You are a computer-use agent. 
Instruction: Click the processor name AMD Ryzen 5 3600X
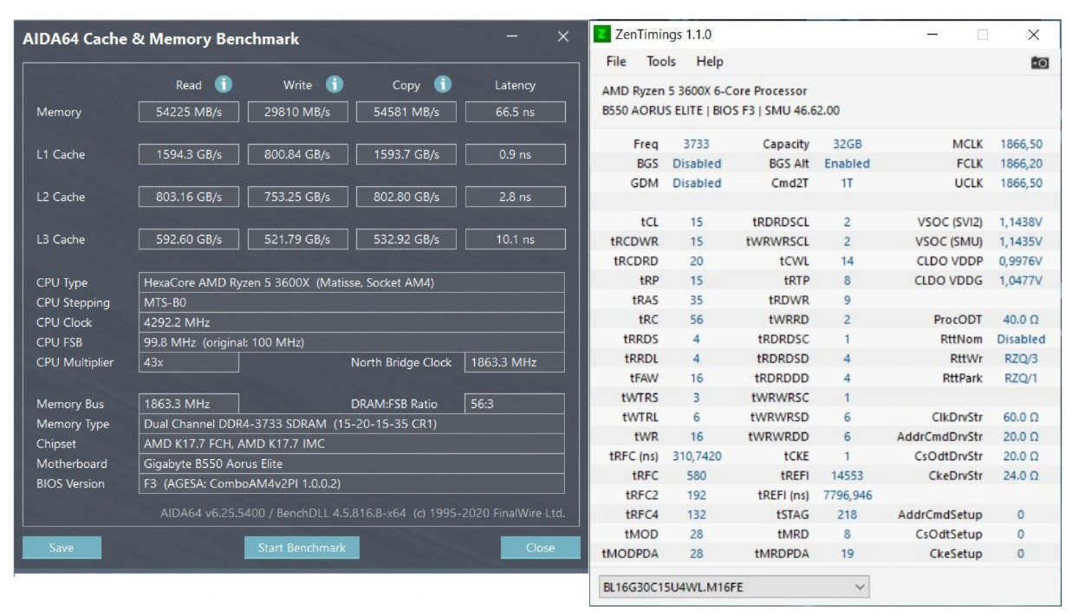(705, 90)
